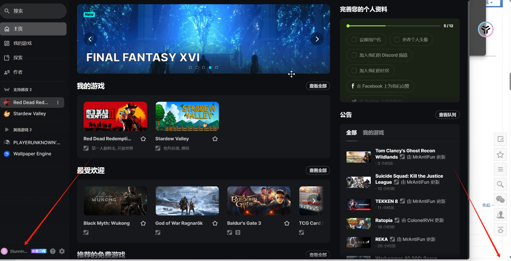This screenshot has height=261, width=511.
Task: Collapse the 其他游戏 2 section
Action: pyautogui.click(x=18, y=130)
